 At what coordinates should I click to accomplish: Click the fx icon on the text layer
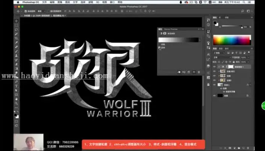[247, 85]
